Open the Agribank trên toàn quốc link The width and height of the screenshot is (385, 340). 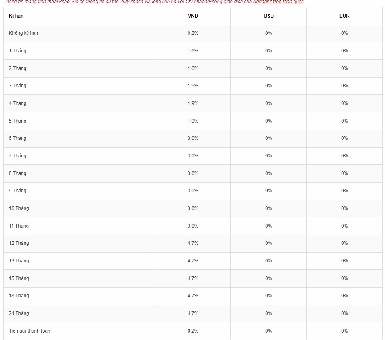pos(278,2)
